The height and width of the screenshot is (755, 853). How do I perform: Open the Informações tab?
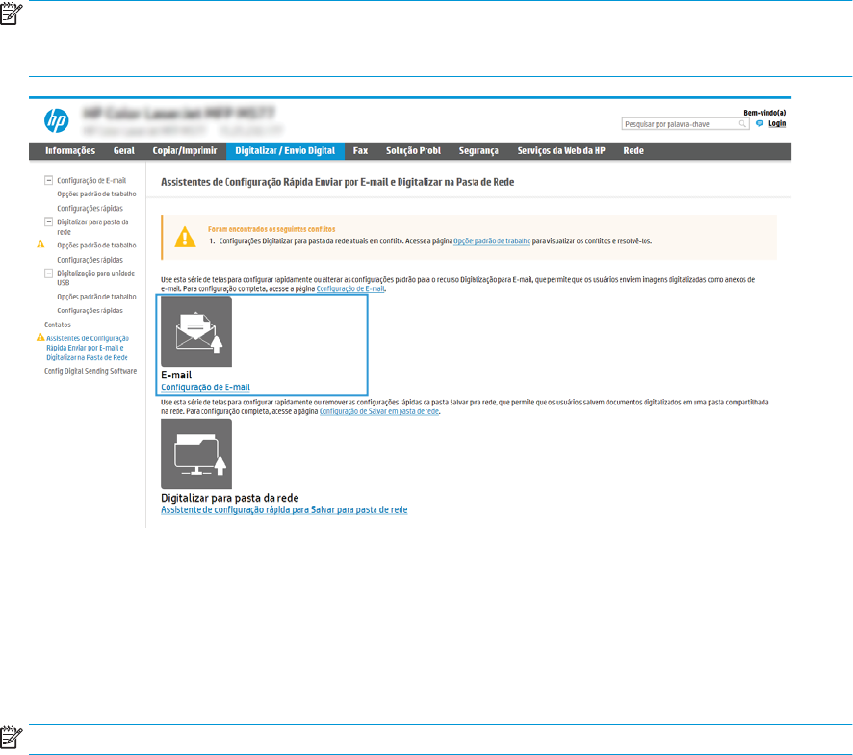[70, 151]
